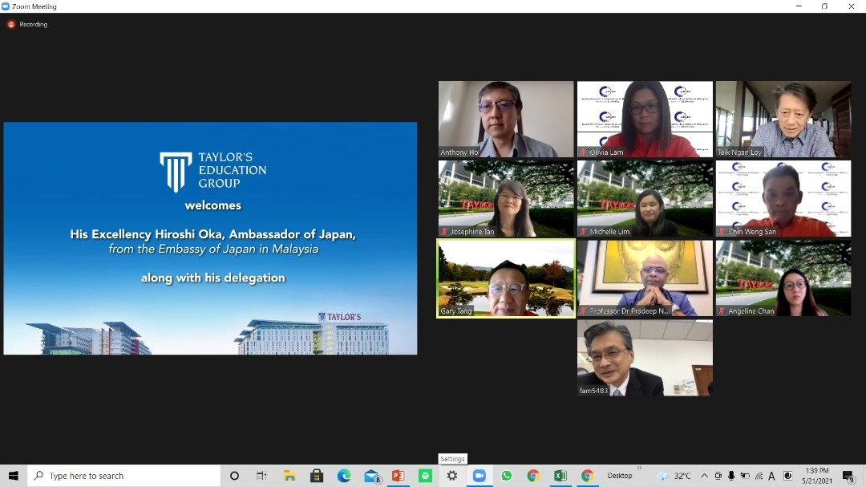Image resolution: width=866 pixels, height=487 pixels.
Task: Expand the Desktop toolbar chevron
Action: click(x=639, y=469)
